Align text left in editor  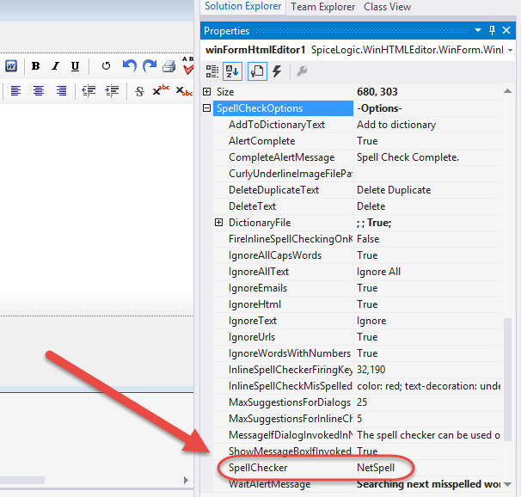pyautogui.click(x=15, y=90)
